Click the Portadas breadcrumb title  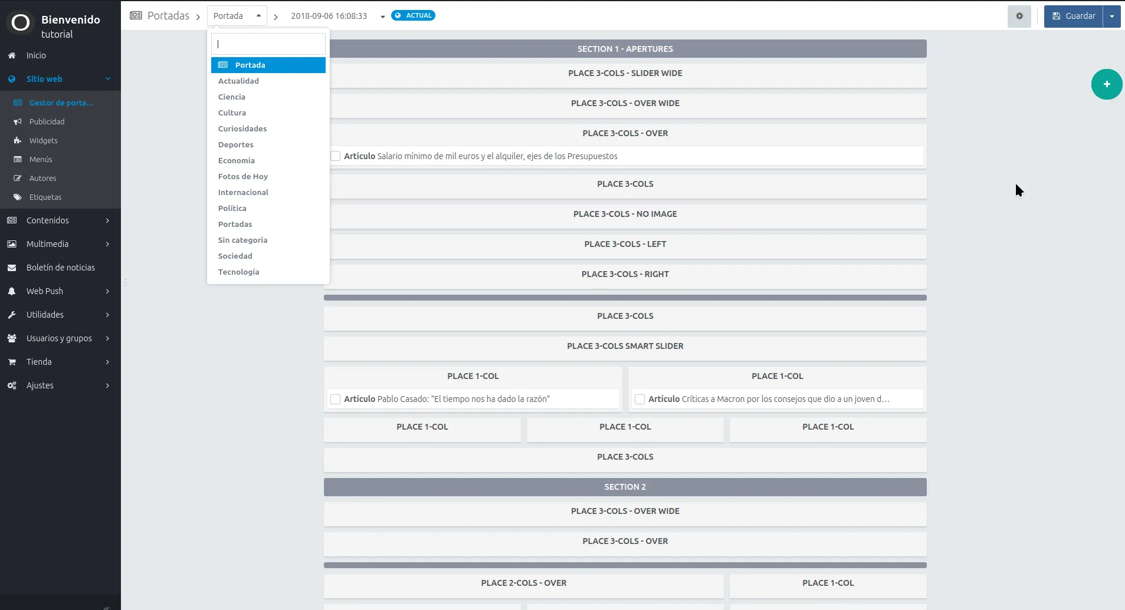click(x=168, y=16)
